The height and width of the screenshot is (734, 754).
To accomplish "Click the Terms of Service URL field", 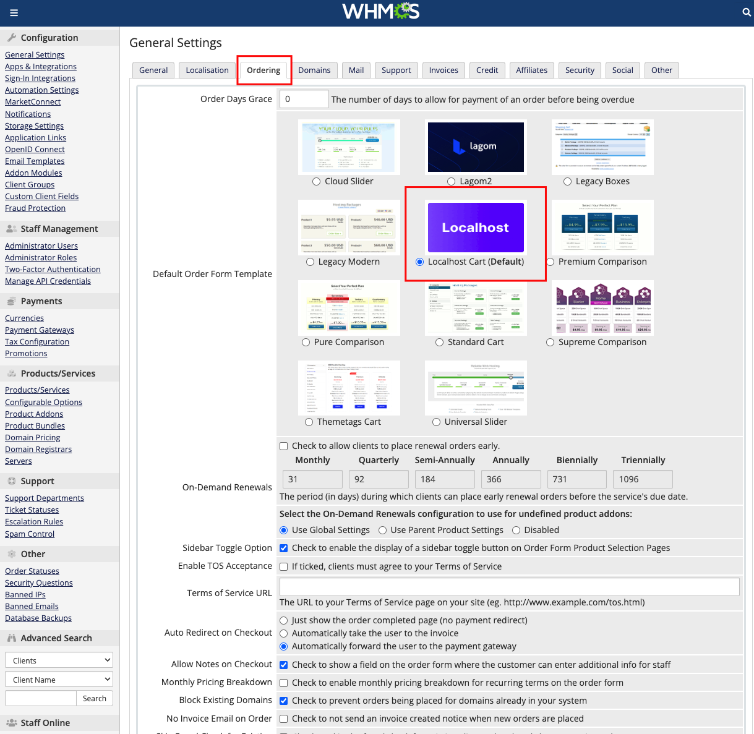I will pyautogui.click(x=509, y=587).
